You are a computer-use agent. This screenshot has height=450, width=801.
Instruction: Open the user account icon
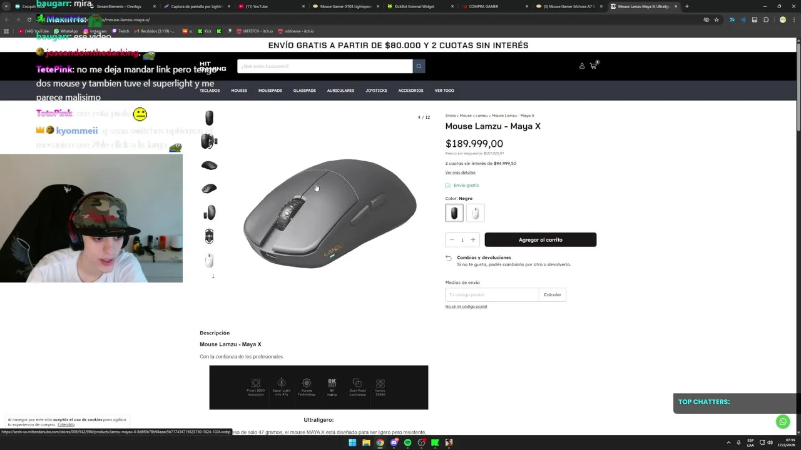coord(582,66)
